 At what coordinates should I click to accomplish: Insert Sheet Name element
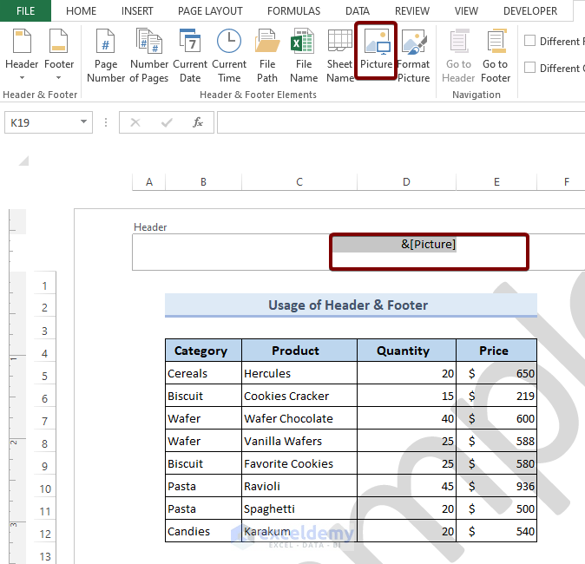(340, 56)
